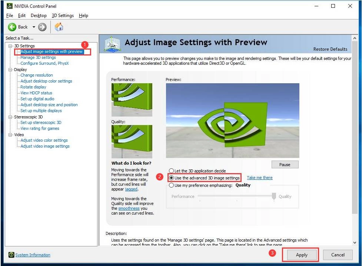Click the jagged hyperlink
This screenshot has width=362, height=266.
click(131, 189)
